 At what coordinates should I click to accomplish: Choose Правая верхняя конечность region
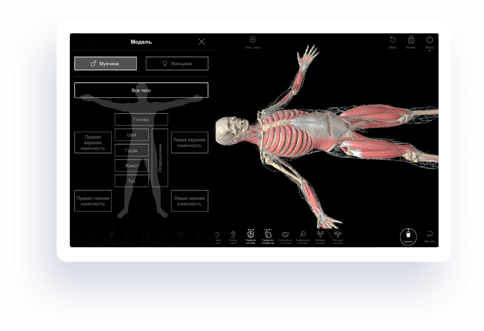point(93,143)
